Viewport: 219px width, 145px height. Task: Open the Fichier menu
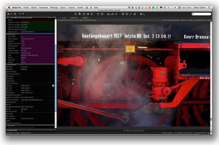pyautogui.click(x=26, y=8)
